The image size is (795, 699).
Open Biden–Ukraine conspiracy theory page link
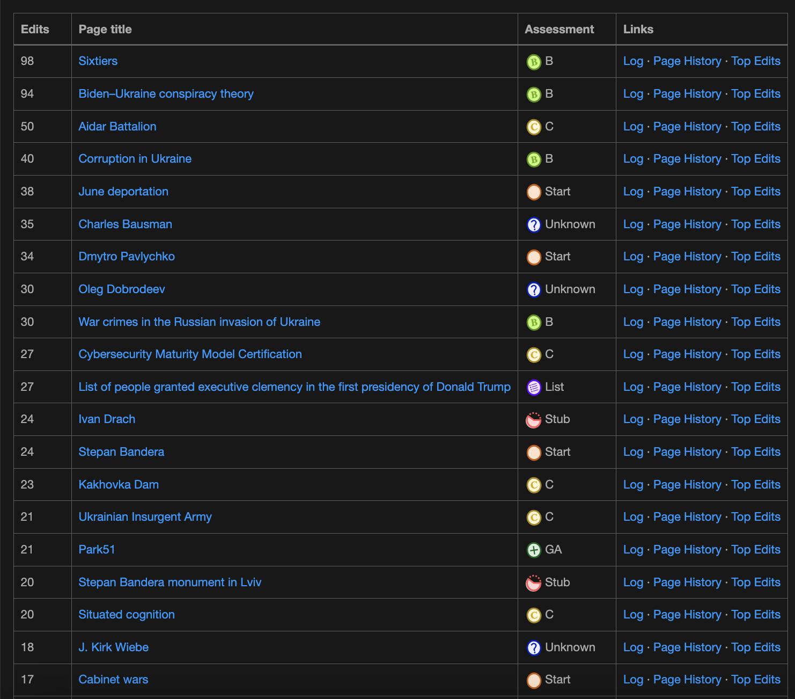(166, 94)
